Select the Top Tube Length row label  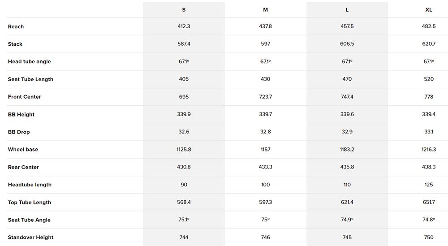point(30,203)
